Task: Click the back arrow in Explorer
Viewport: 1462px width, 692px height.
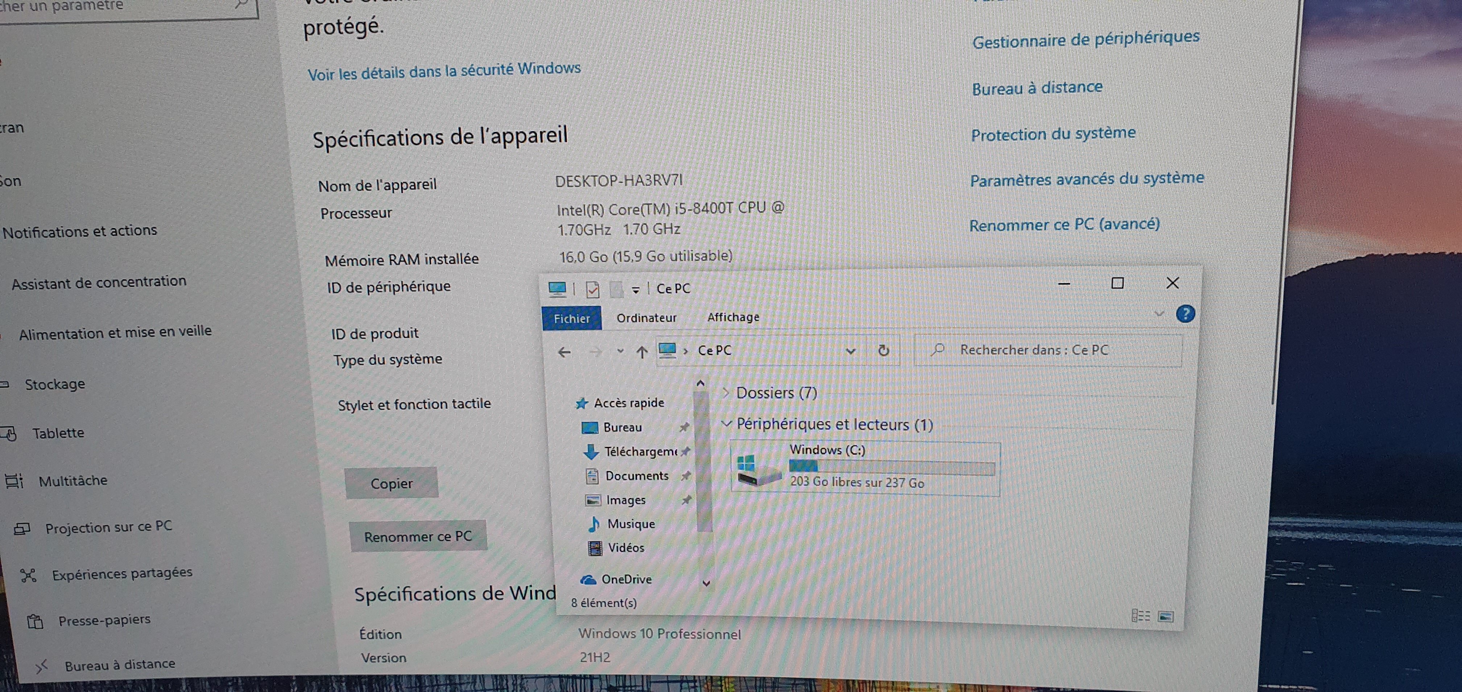Action: 563,353
